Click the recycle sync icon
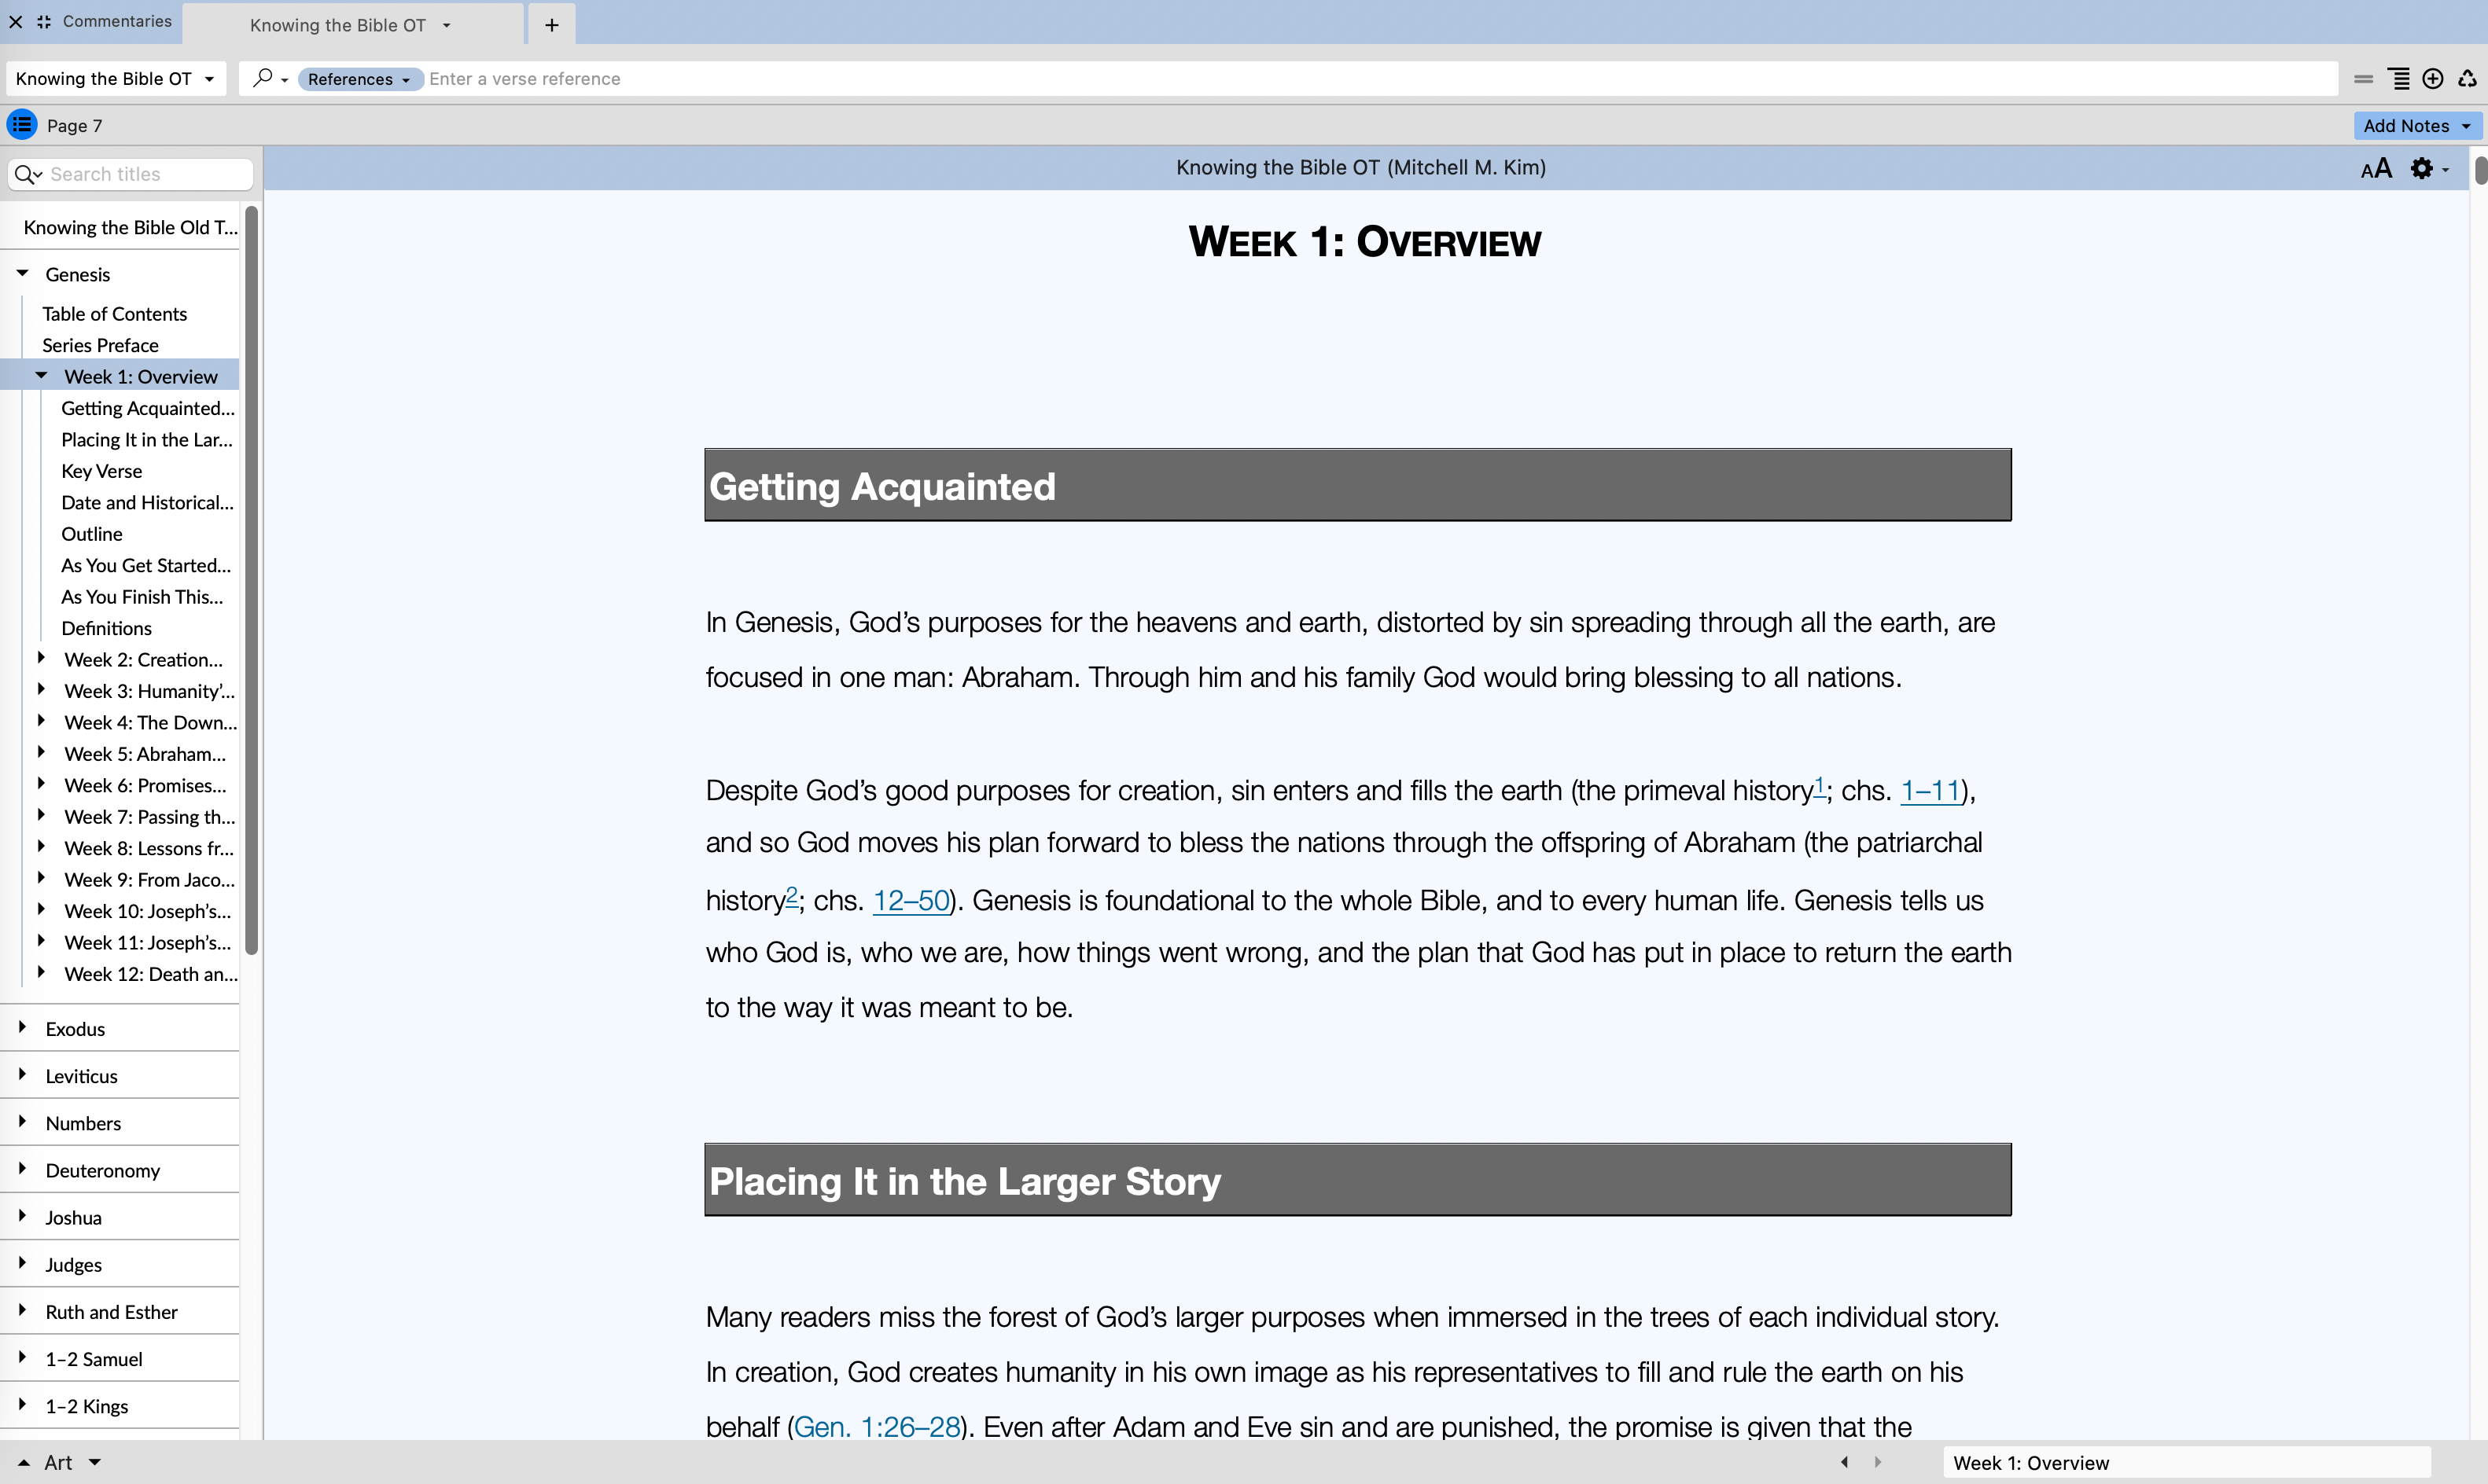The width and height of the screenshot is (2488, 1484). tap(2467, 79)
